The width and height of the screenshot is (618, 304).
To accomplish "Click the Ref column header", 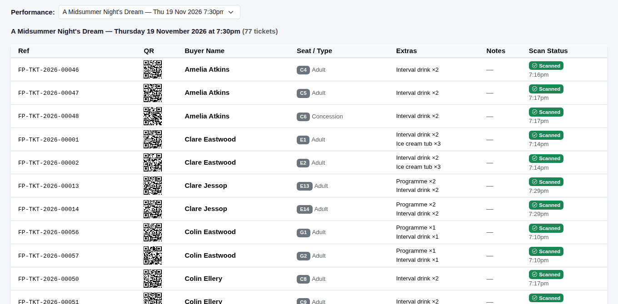I will click(x=24, y=51).
